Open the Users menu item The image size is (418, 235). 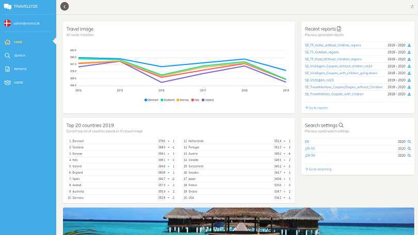coord(19,82)
